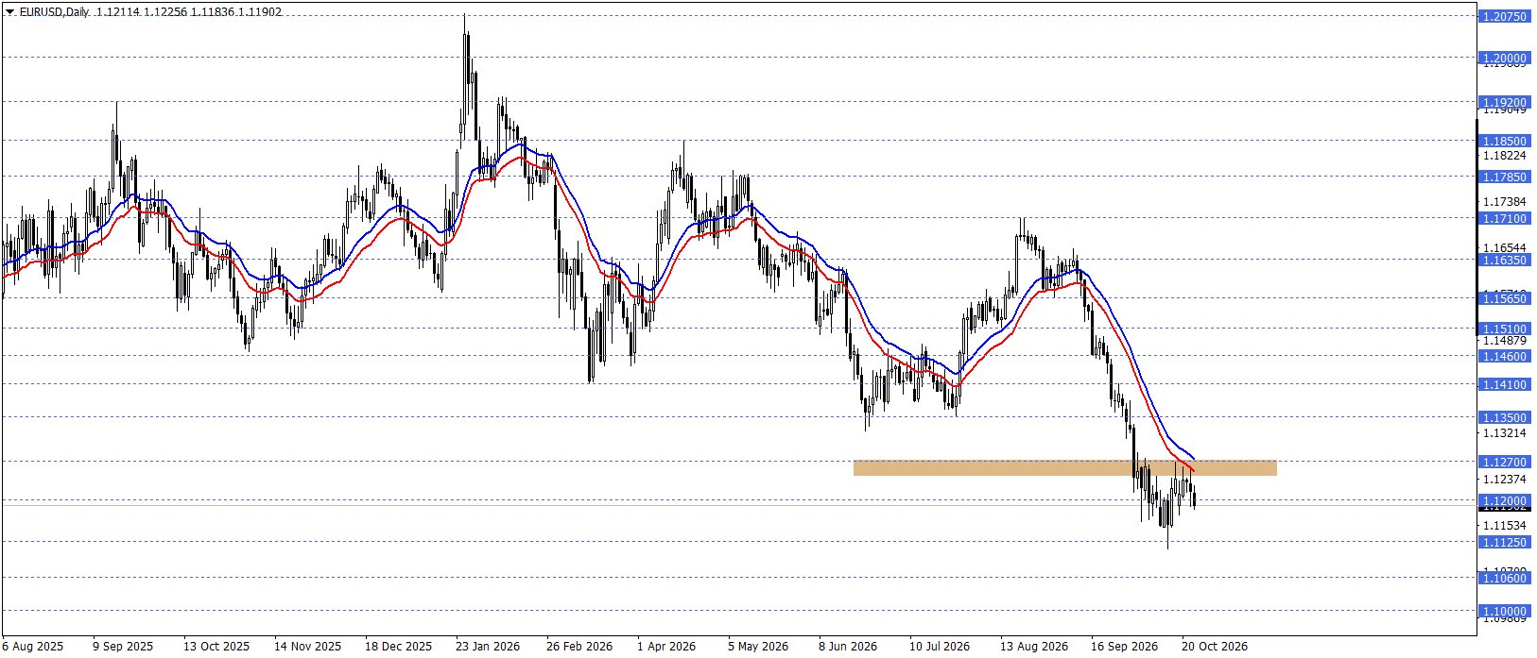
Task: Click the 1.15650 price level label
Action: click(x=1504, y=298)
